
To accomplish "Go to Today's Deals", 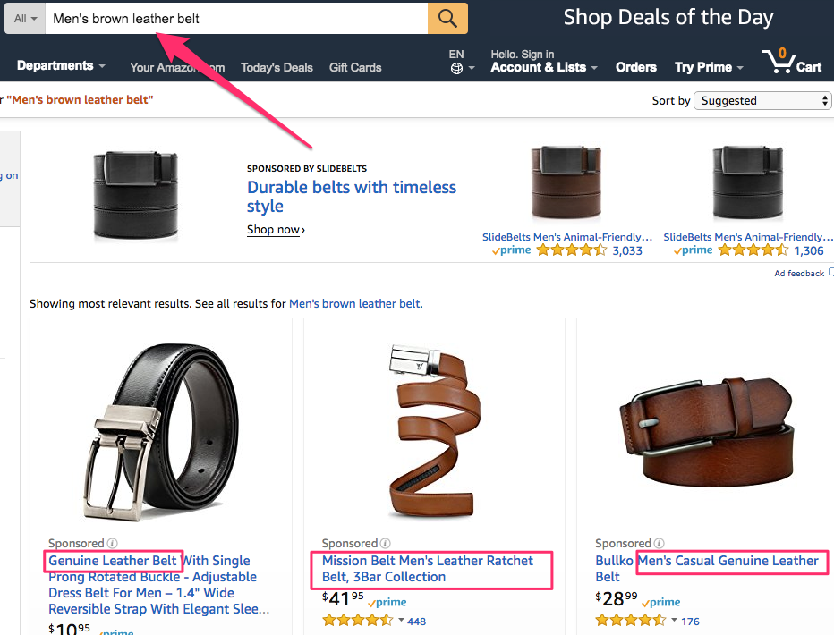I will [x=277, y=67].
